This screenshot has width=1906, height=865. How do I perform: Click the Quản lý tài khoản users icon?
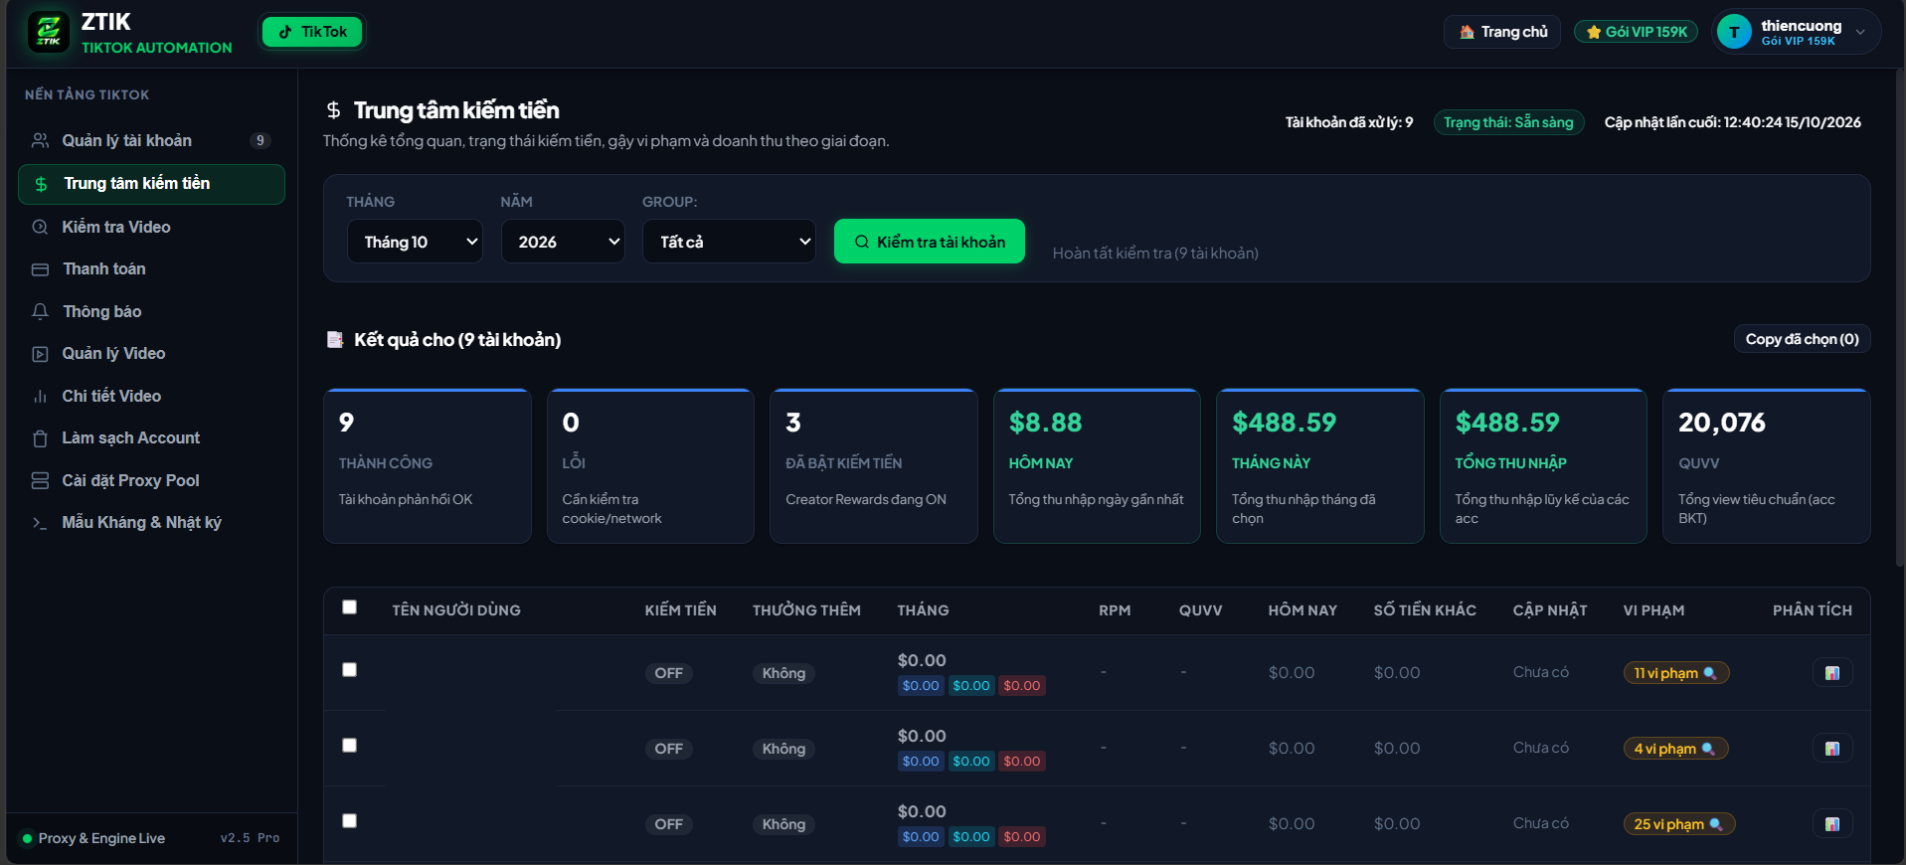coord(40,140)
